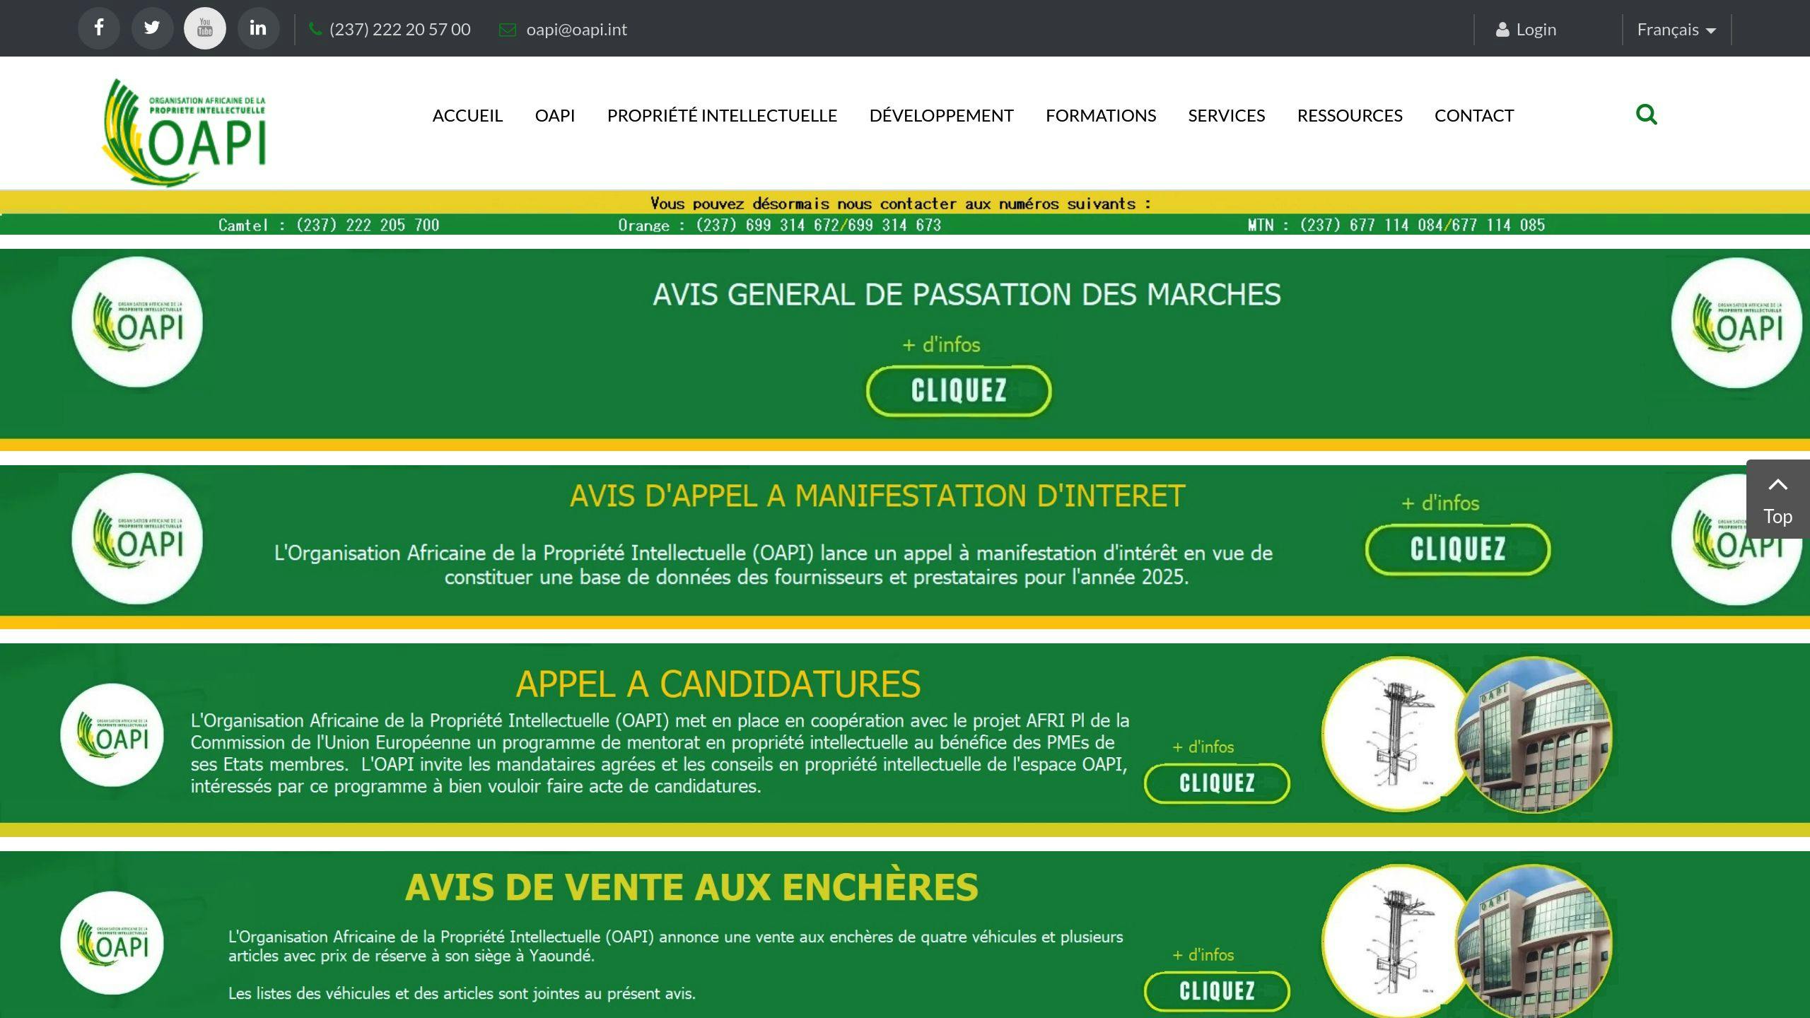Click CLIQUEZ under Avis général de passation
This screenshot has width=1810, height=1018.
tap(959, 391)
